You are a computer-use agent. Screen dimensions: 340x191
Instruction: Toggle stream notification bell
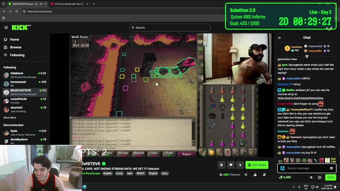[x=221, y=165]
